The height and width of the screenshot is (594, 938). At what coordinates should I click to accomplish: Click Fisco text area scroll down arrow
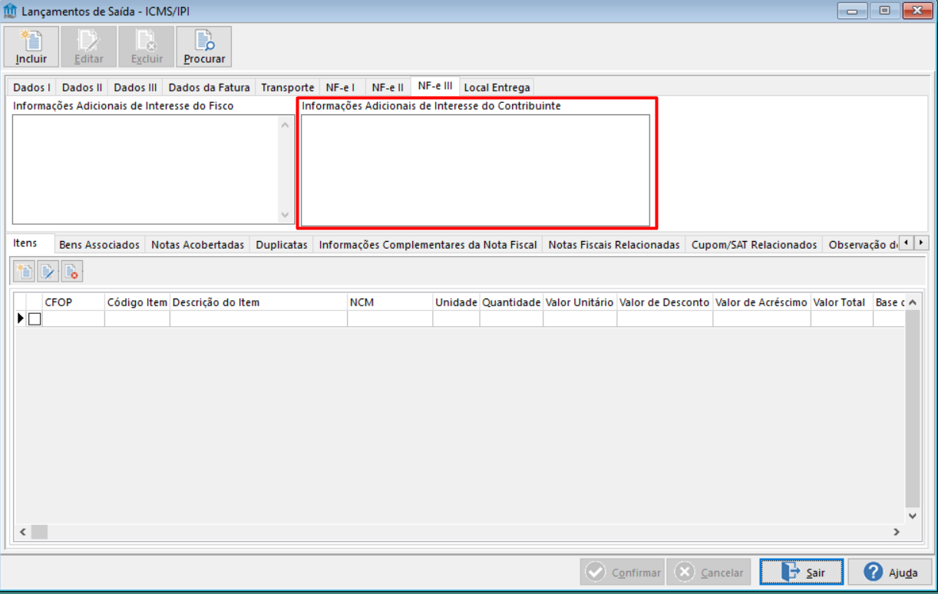(x=286, y=216)
